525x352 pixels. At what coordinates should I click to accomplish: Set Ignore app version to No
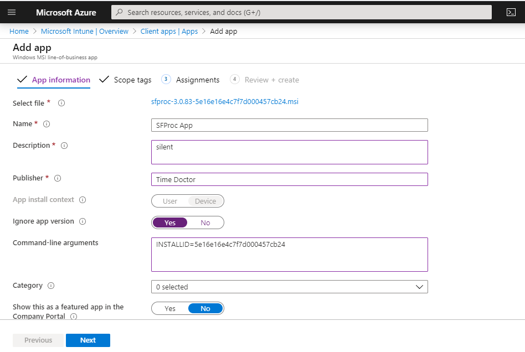[205, 223]
